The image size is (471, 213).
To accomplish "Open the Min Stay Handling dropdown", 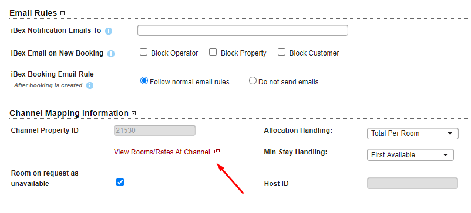I will point(411,155).
